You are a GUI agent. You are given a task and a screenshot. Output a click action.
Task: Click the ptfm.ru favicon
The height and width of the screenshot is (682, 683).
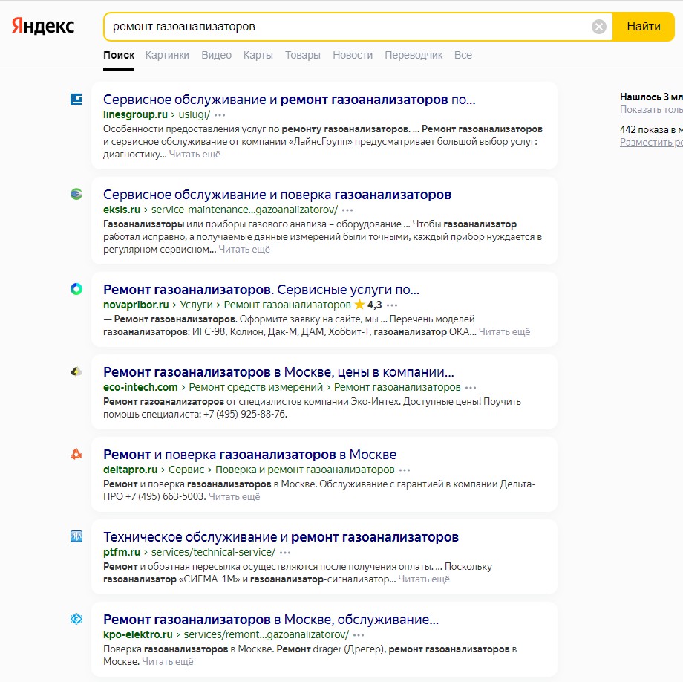point(76,536)
